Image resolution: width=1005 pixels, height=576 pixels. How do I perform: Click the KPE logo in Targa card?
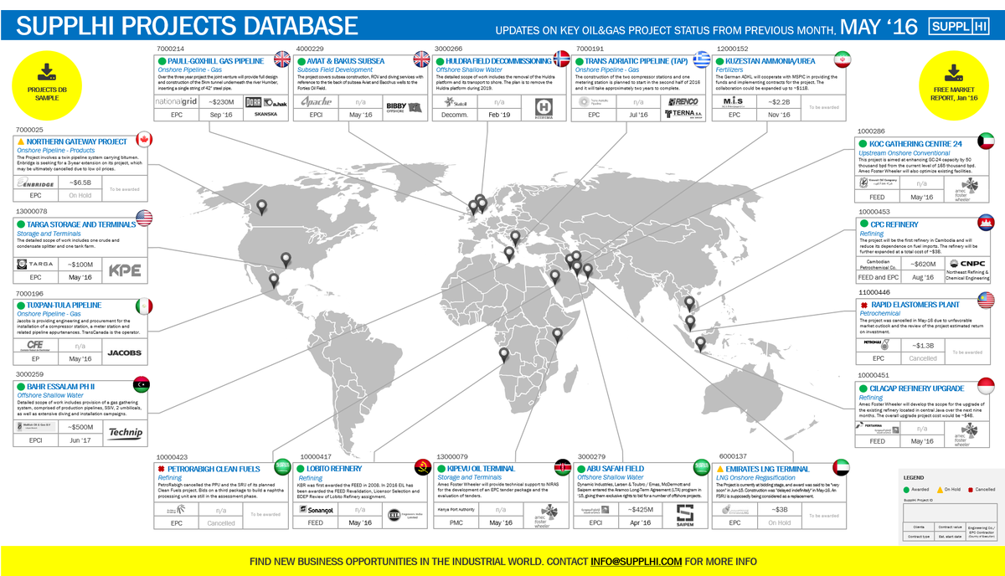125,270
